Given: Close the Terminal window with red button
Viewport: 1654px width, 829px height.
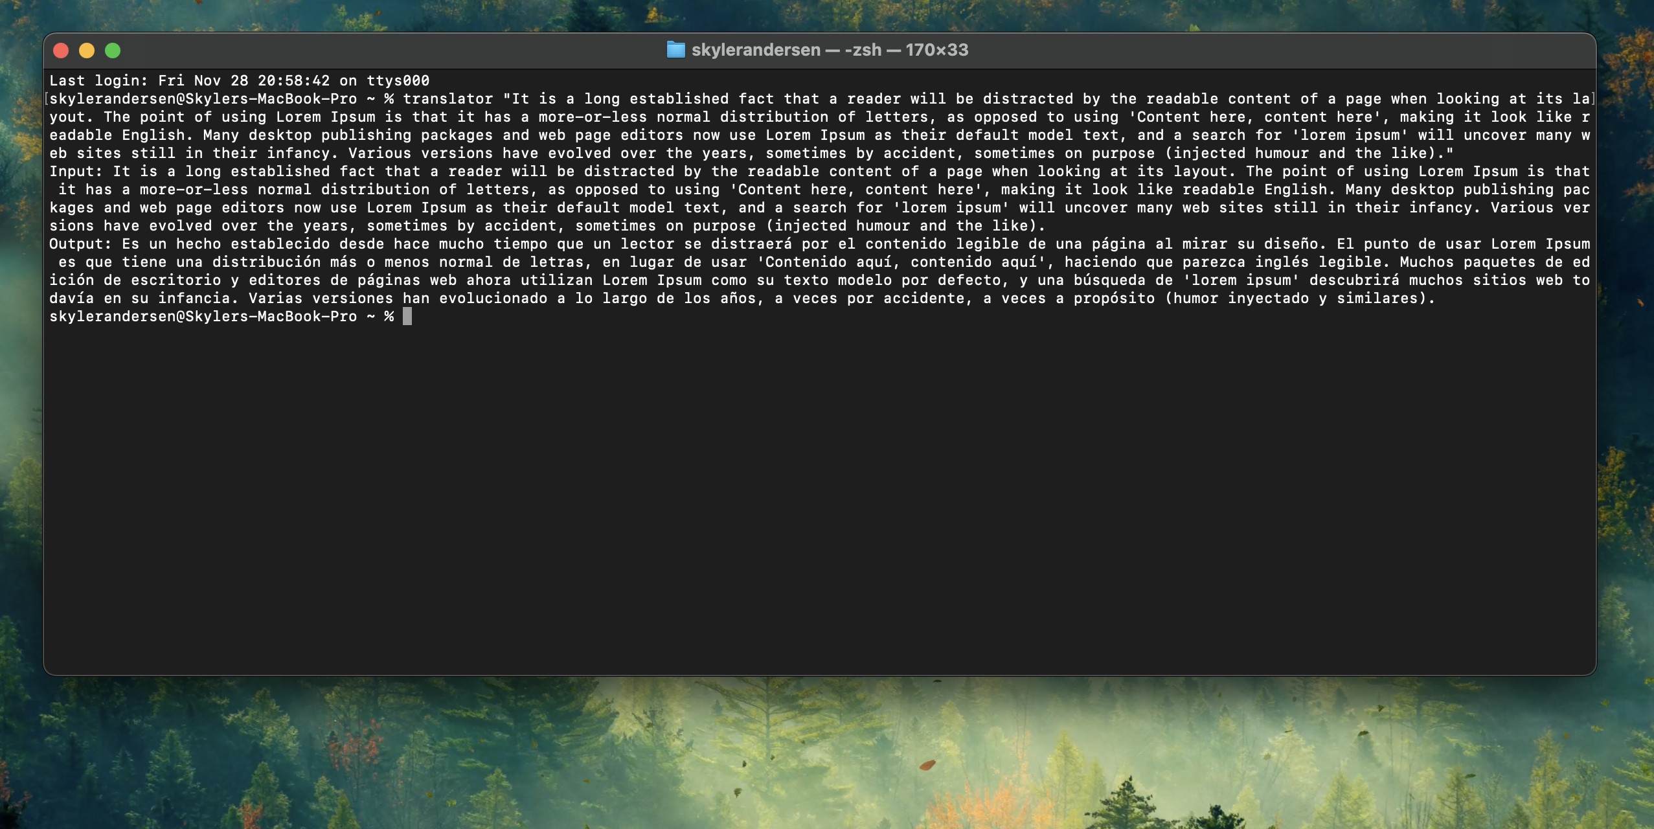Looking at the screenshot, I should pos(61,51).
